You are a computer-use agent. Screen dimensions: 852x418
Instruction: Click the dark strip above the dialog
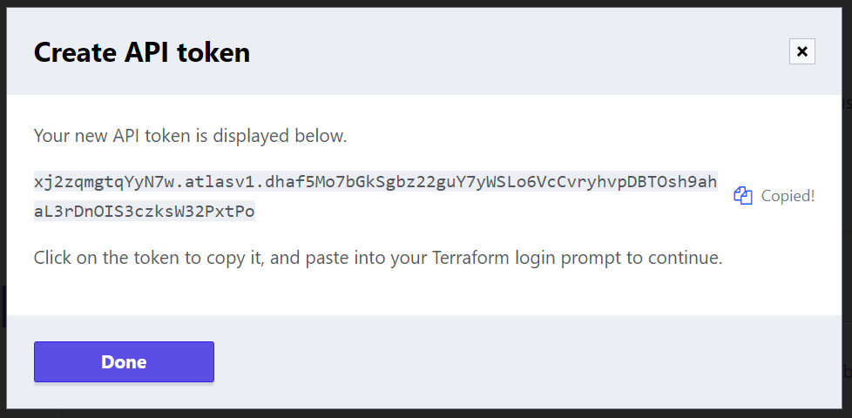(426, 3)
